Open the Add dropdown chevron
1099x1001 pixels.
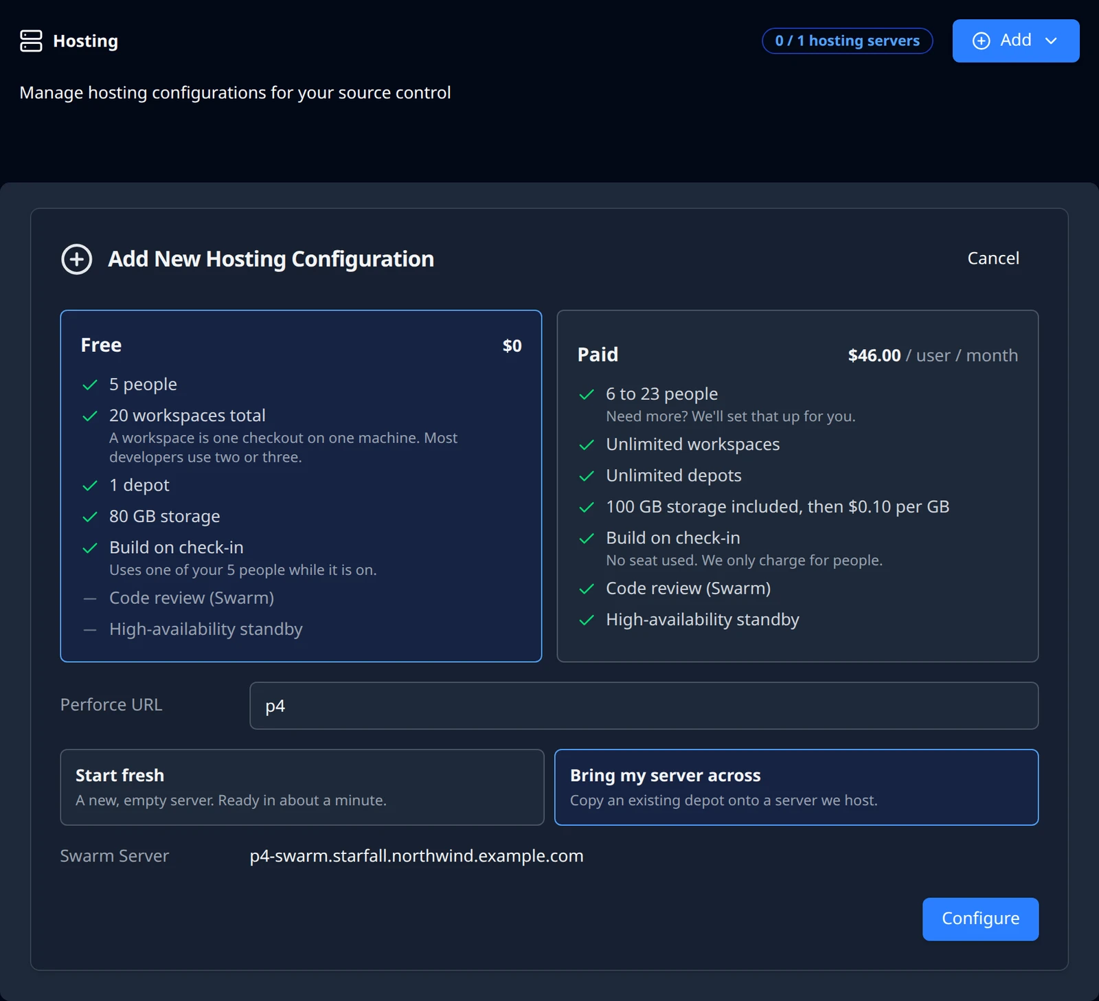(1051, 41)
